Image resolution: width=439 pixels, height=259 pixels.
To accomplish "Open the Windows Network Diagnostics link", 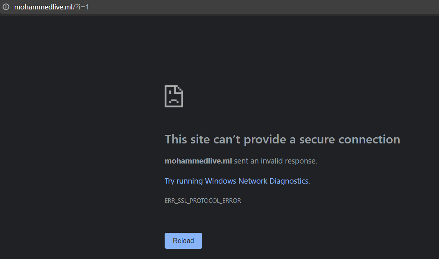I will (256, 181).
